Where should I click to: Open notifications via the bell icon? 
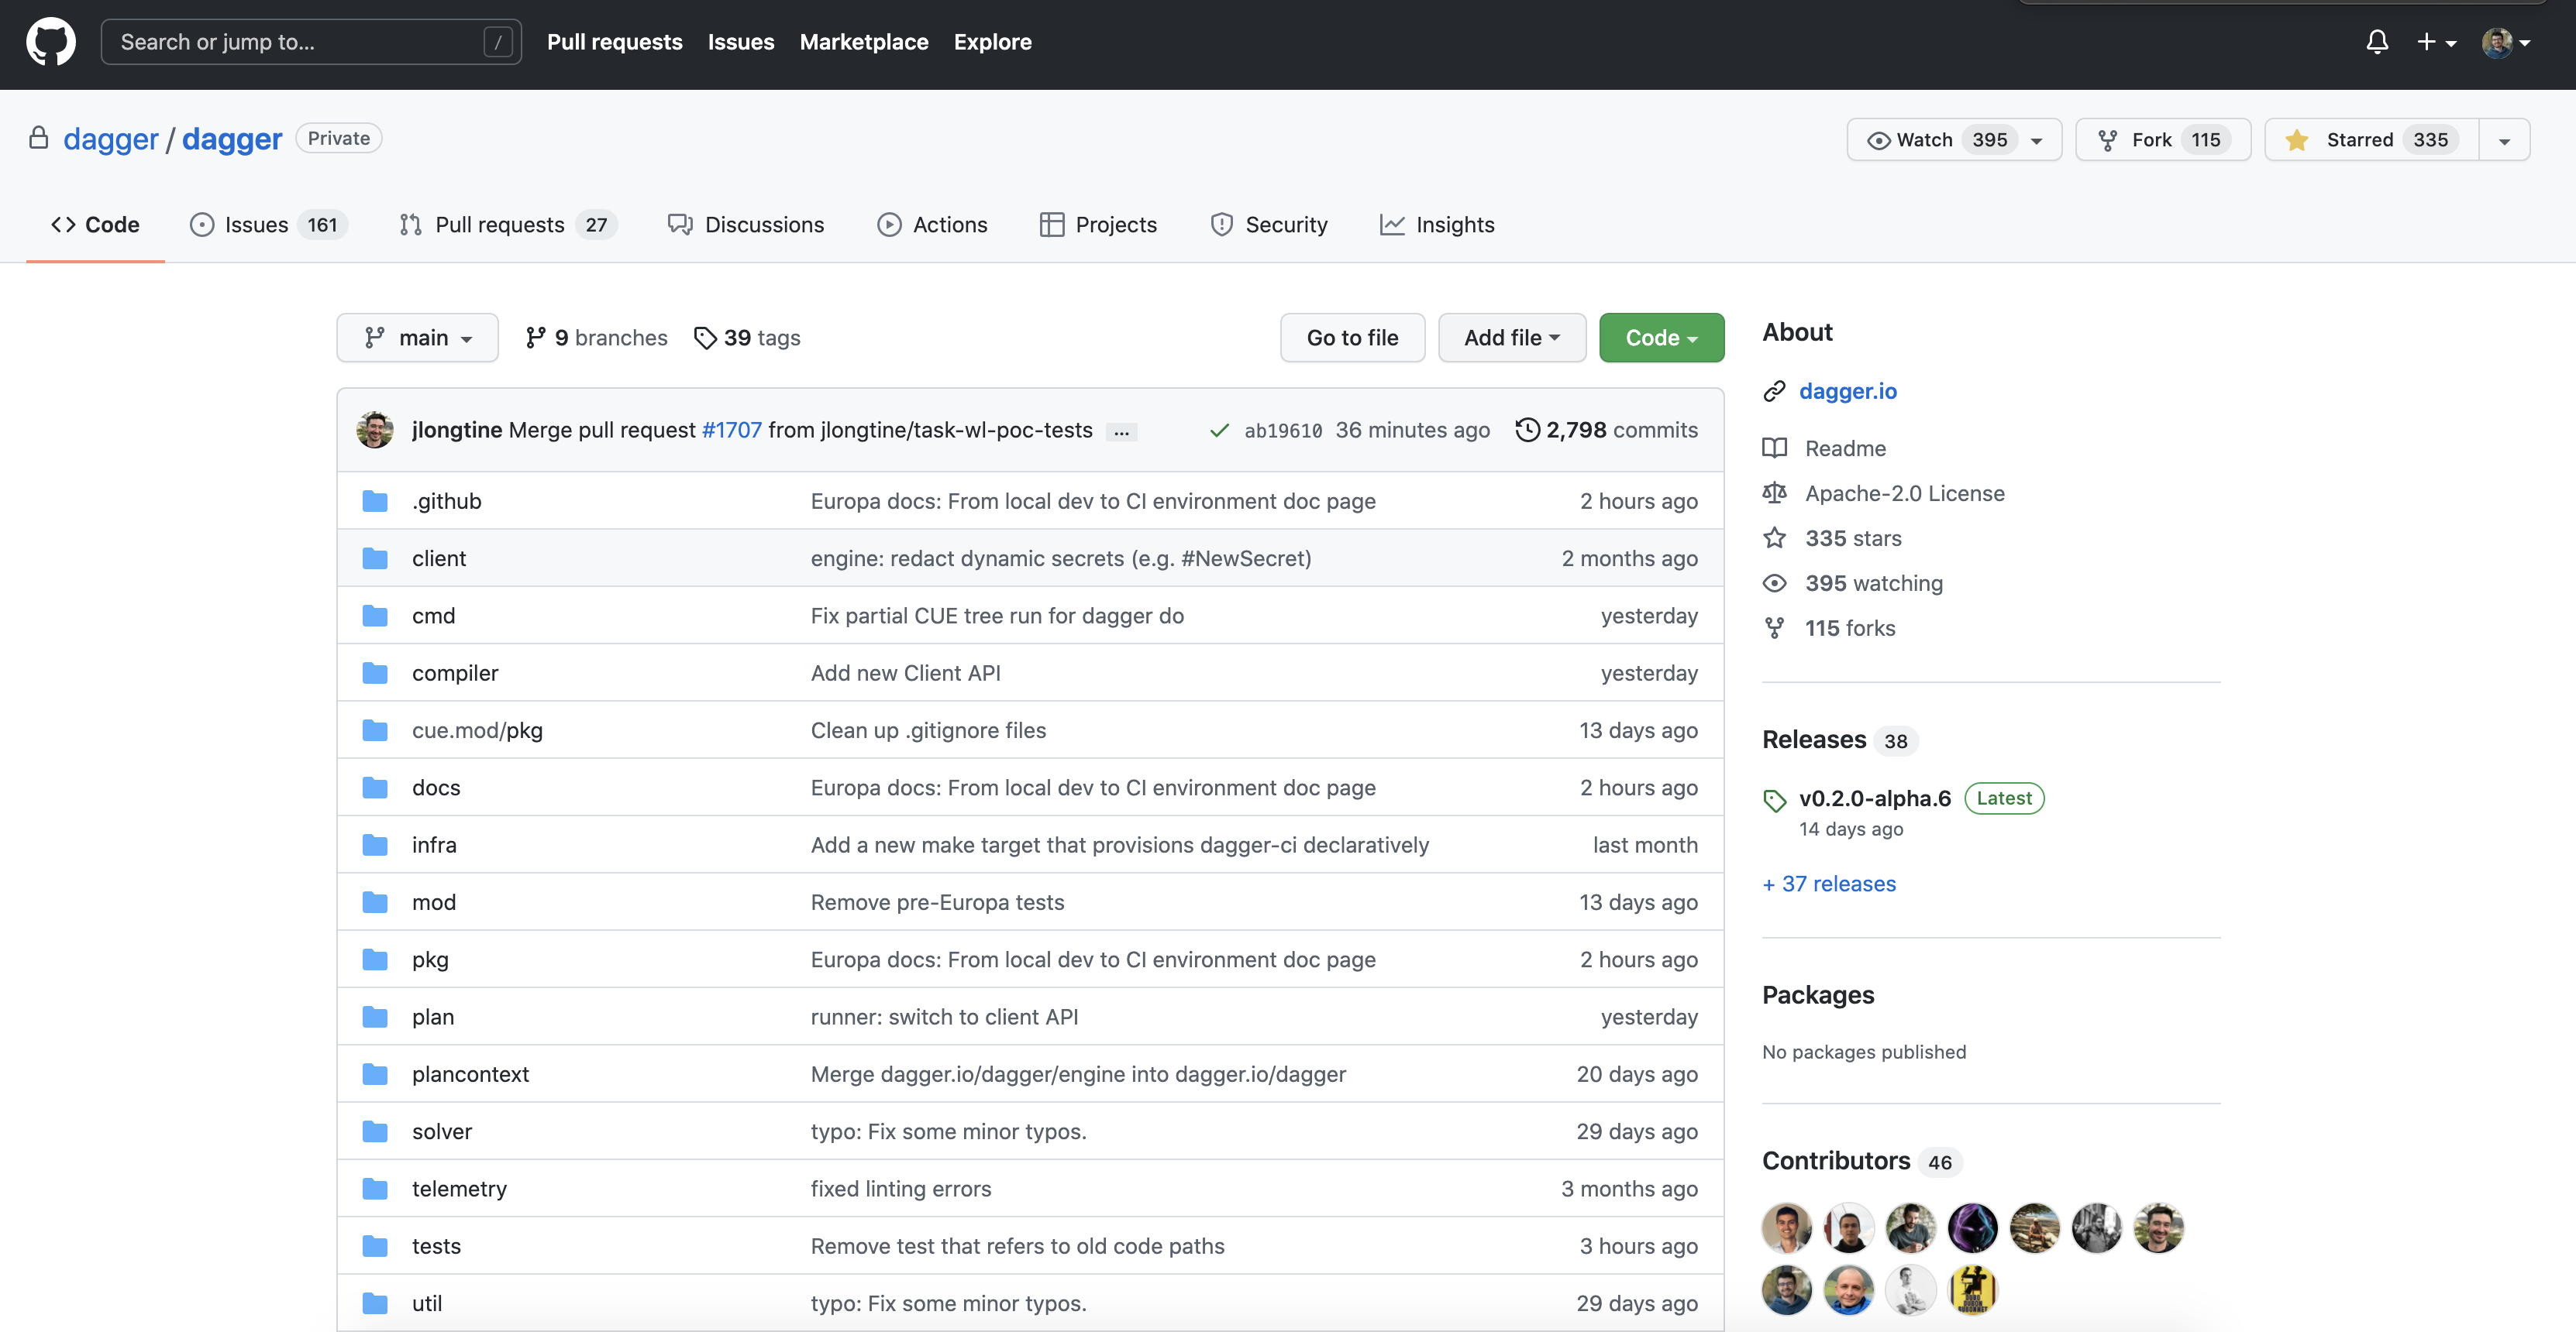[x=2377, y=42]
